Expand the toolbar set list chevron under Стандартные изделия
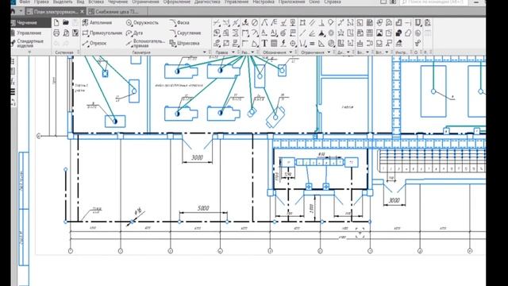508x286 pixels. pos(29,52)
